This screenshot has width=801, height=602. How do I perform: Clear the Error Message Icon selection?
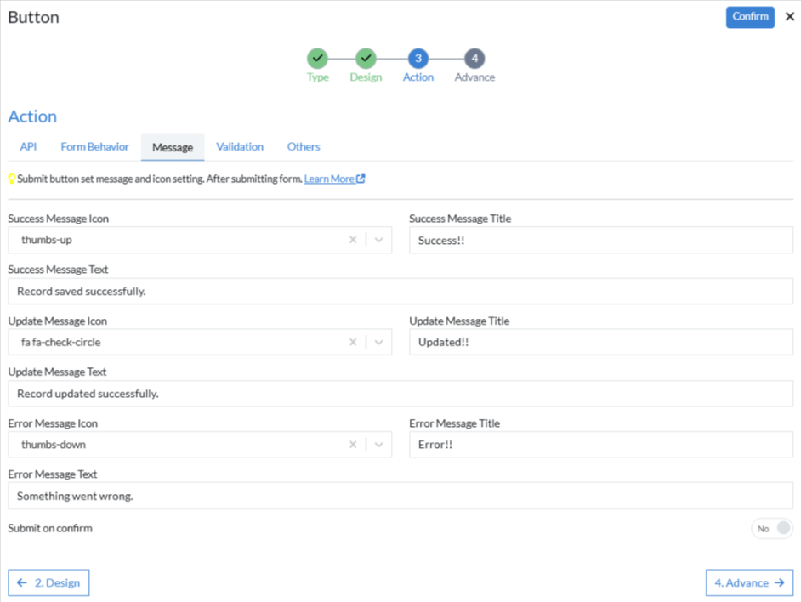click(x=353, y=444)
